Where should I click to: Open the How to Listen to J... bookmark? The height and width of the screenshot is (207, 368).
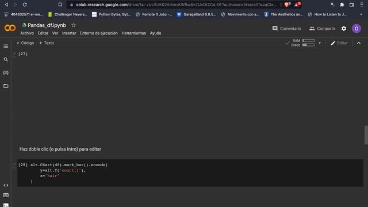(327, 14)
